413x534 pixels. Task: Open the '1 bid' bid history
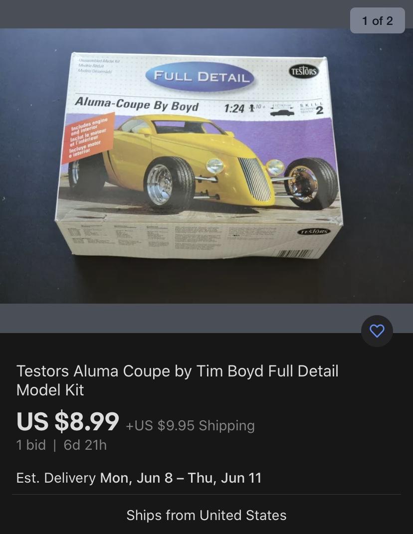pyautogui.click(x=31, y=445)
